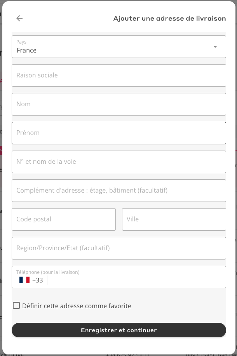Click the Pays field label
Image resolution: width=237 pixels, height=356 pixels.
tap(21, 42)
